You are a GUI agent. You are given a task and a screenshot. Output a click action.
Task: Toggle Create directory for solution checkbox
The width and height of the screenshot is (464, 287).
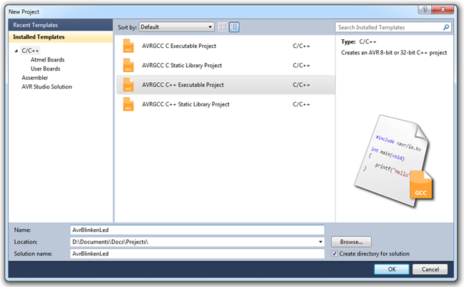click(x=335, y=253)
